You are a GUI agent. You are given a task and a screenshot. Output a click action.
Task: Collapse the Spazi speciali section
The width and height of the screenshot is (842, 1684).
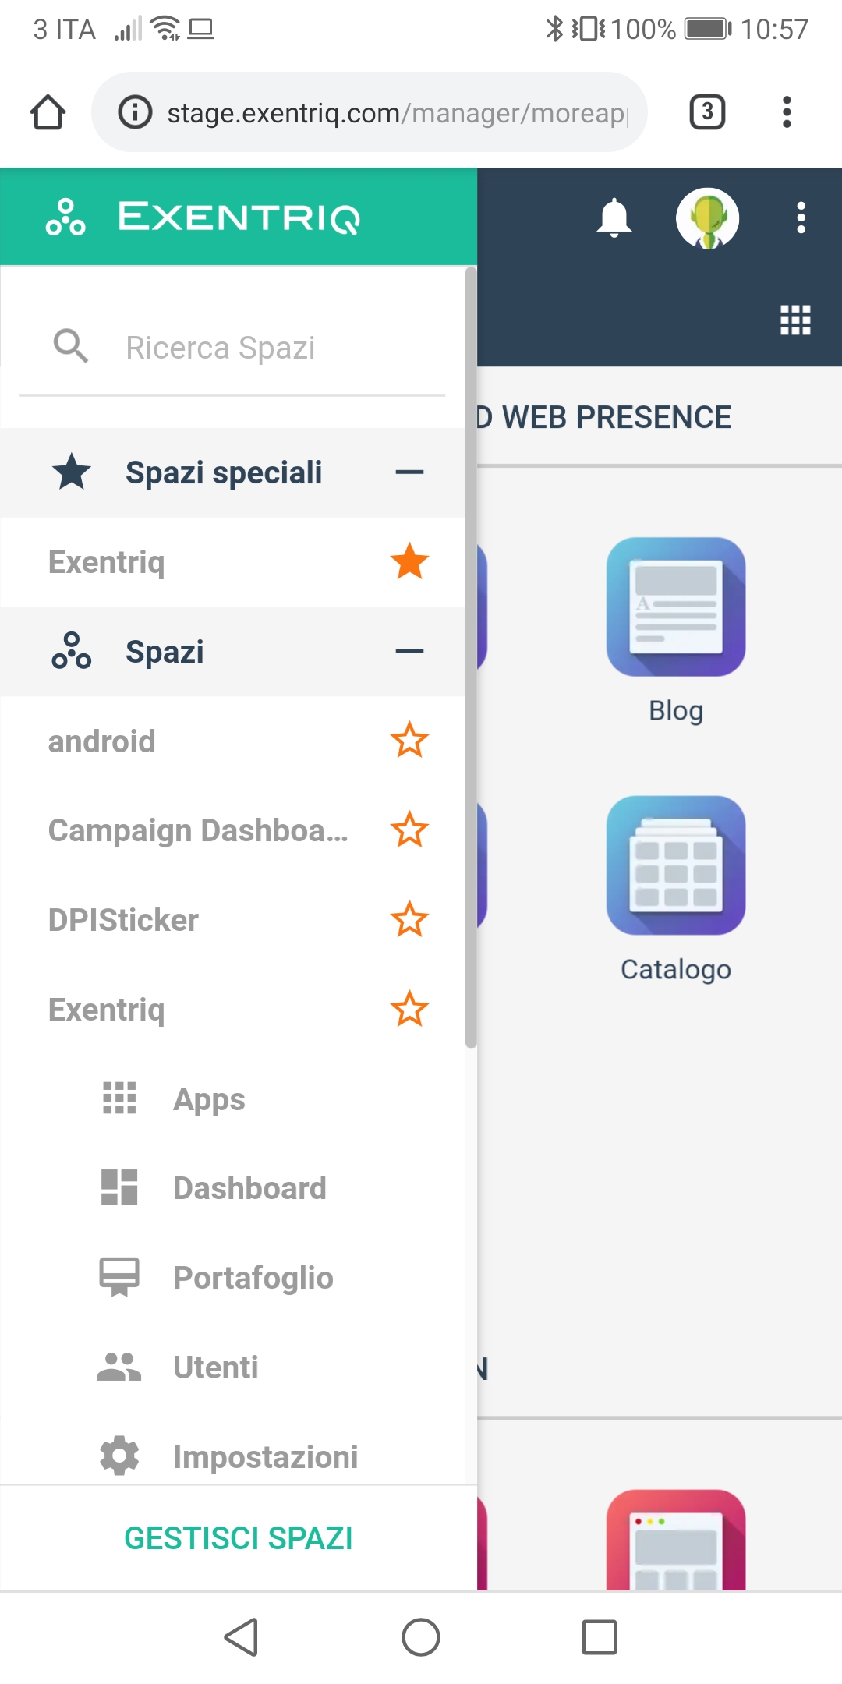coord(409,472)
